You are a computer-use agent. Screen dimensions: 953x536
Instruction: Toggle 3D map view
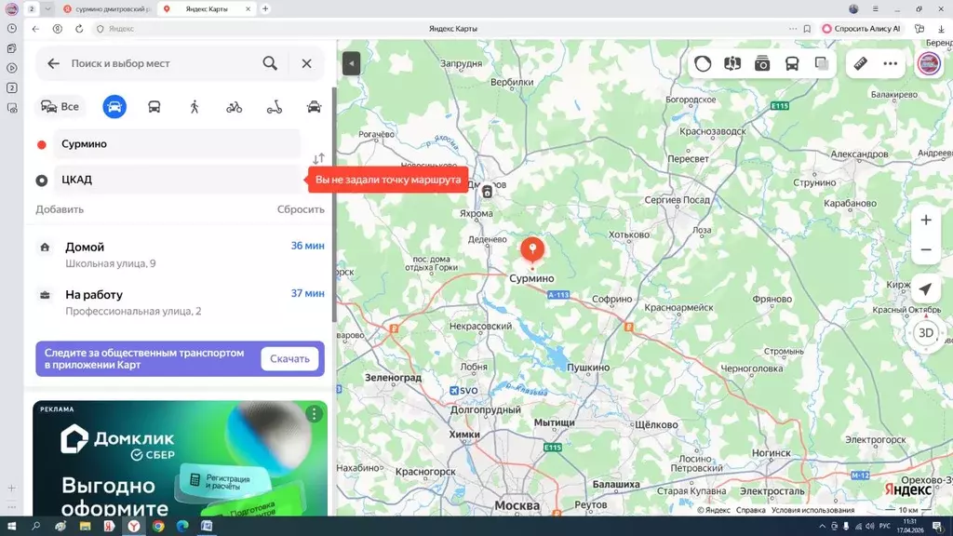[925, 332]
